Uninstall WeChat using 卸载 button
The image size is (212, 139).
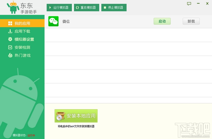(x=191, y=21)
